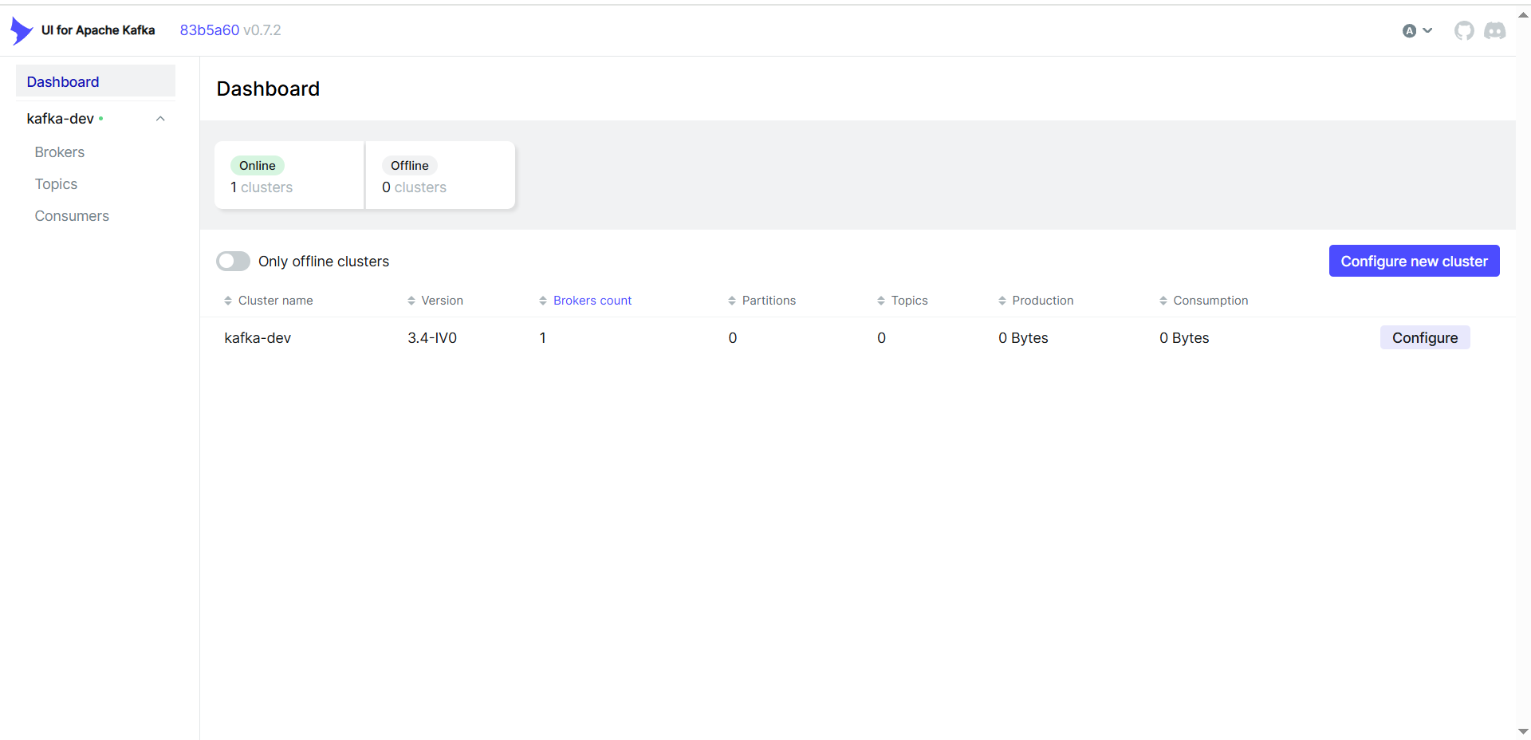Click the Brokers count header label
This screenshot has width=1531, height=740.
pyautogui.click(x=592, y=301)
